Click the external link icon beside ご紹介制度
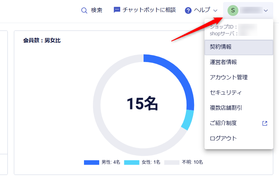 [x=265, y=123]
